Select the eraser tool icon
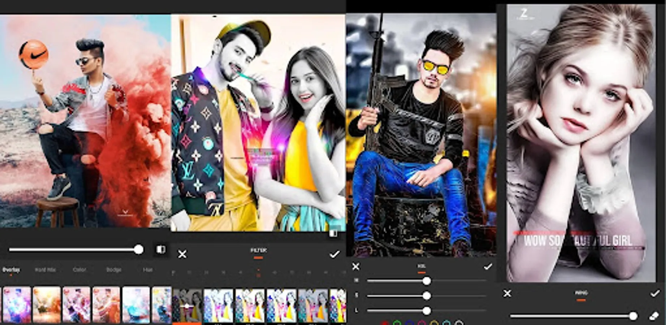 [x=654, y=316]
